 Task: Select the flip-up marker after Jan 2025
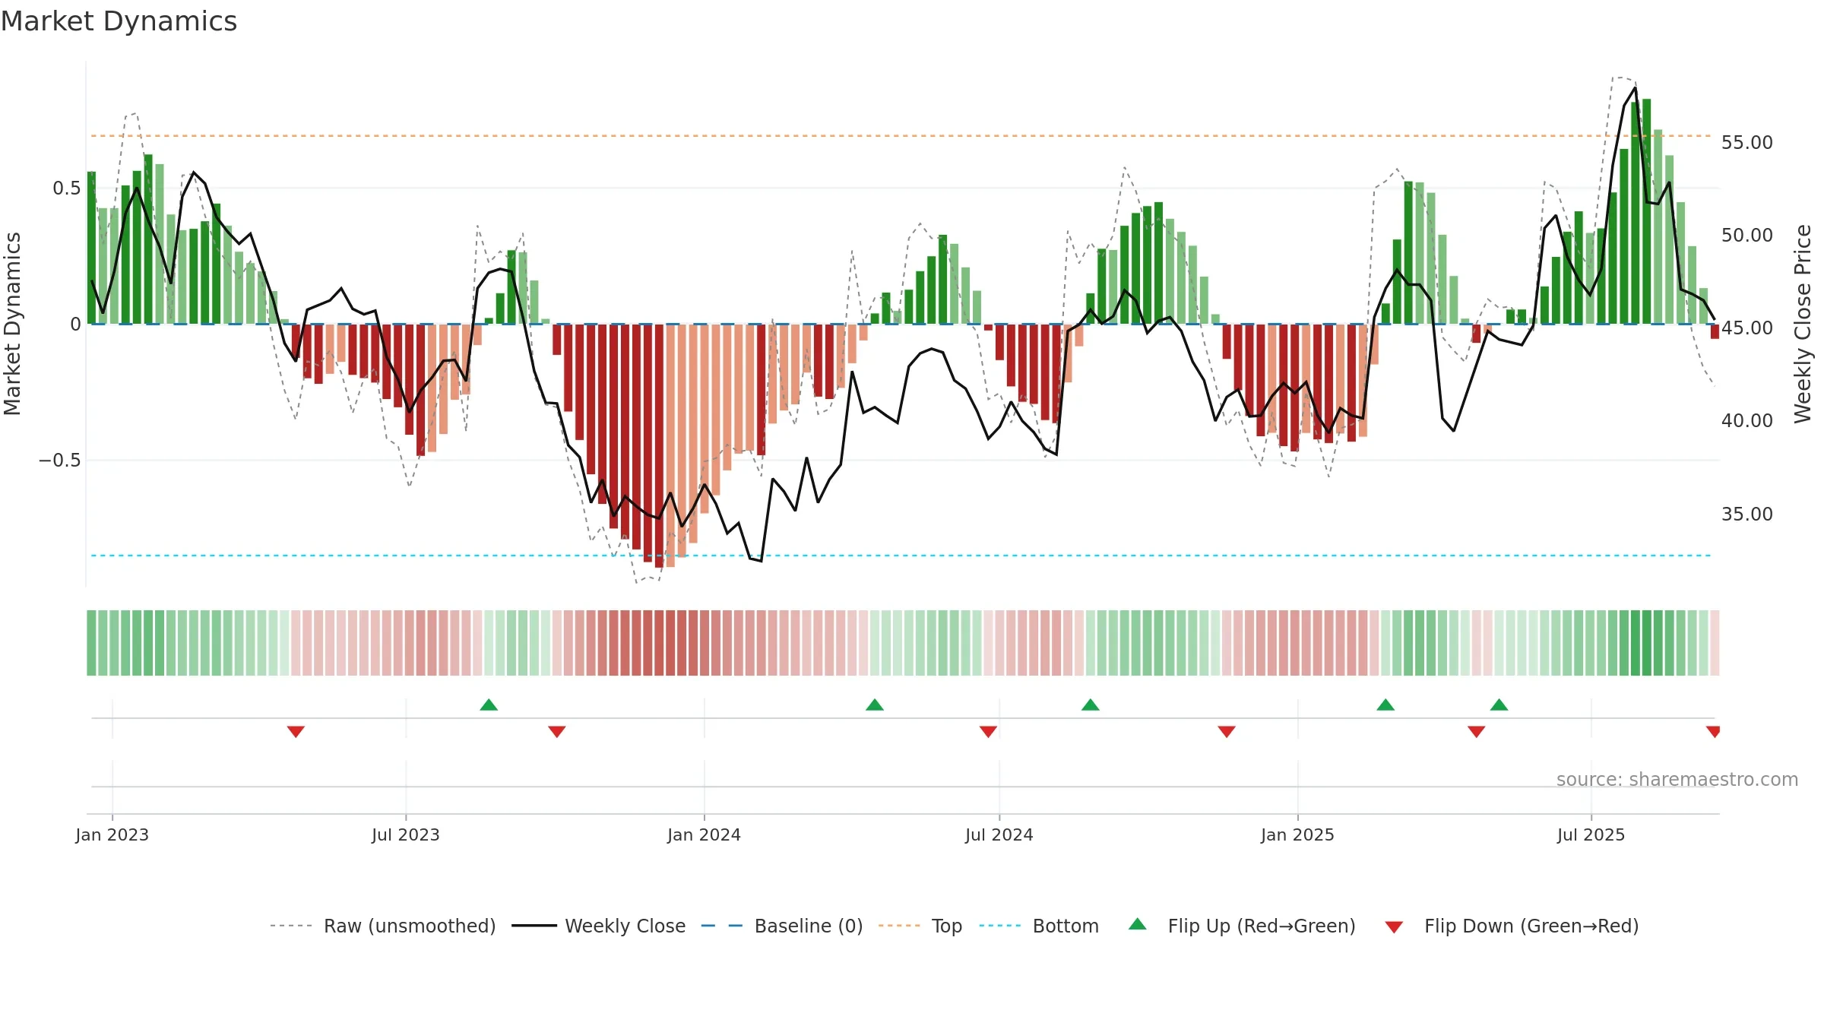[1385, 705]
